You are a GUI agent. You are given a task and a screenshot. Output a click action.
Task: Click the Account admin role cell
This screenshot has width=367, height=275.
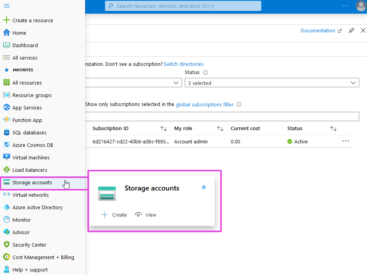coord(191,141)
